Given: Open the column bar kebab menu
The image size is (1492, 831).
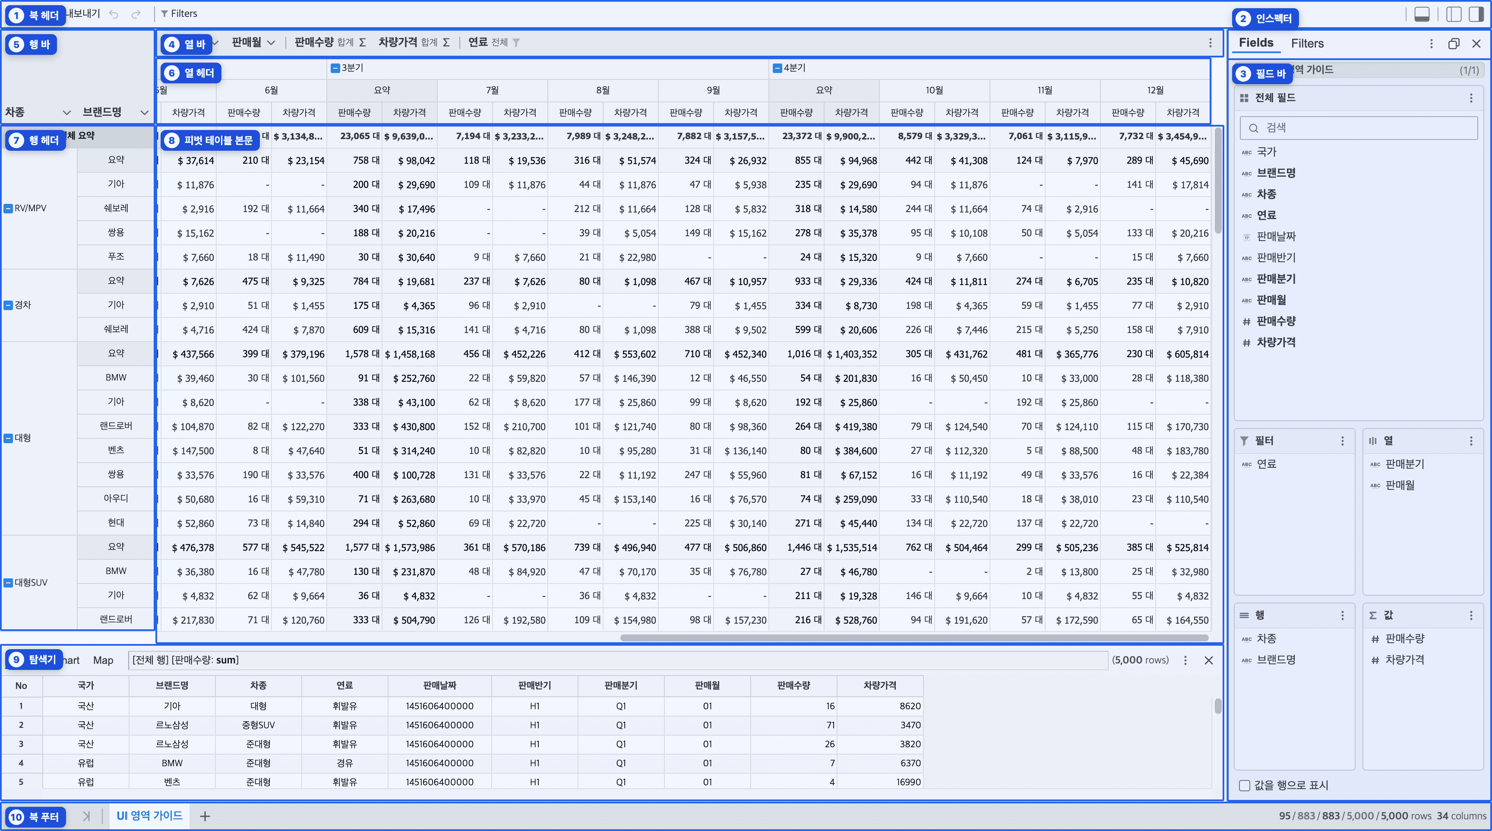Looking at the screenshot, I should pyautogui.click(x=1210, y=42).
